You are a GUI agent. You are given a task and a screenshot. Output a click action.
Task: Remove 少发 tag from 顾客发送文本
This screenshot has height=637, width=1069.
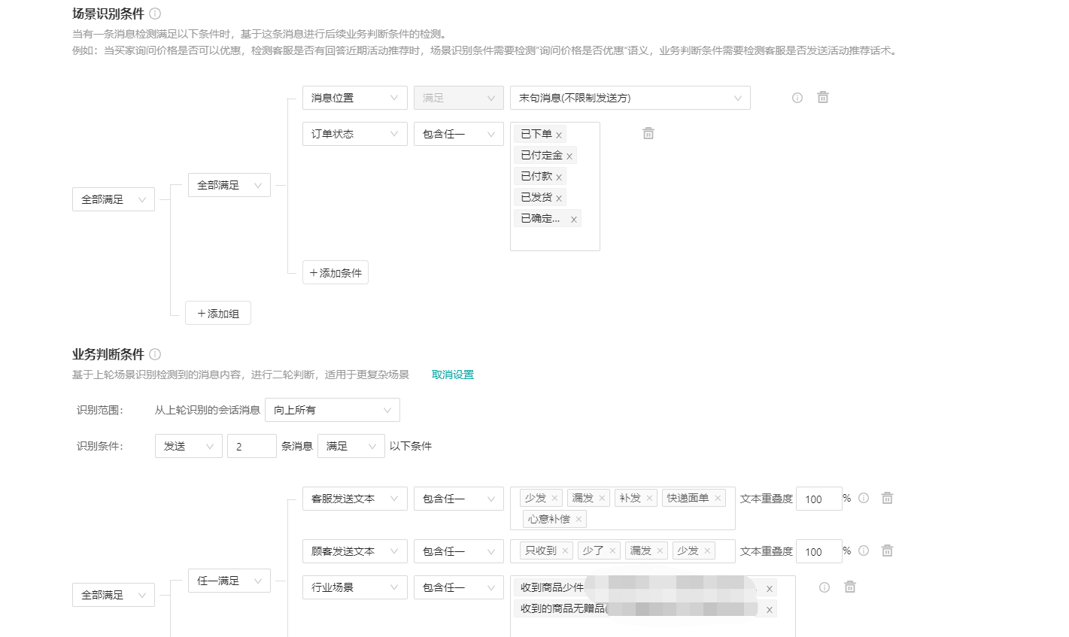[x=707, y=551]
